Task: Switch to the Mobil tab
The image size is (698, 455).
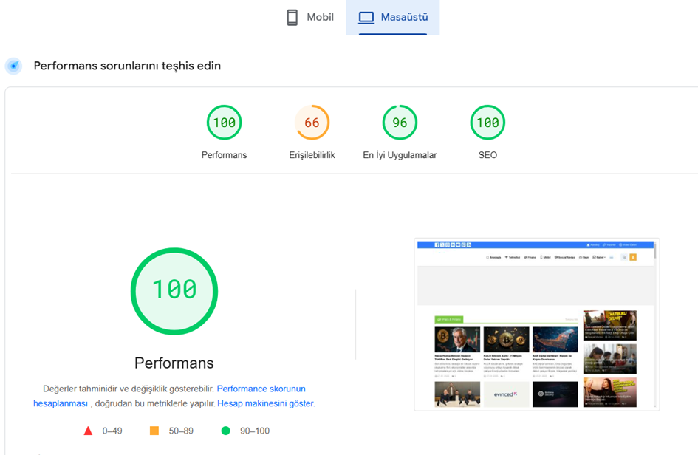Action: tap(310, 18)
